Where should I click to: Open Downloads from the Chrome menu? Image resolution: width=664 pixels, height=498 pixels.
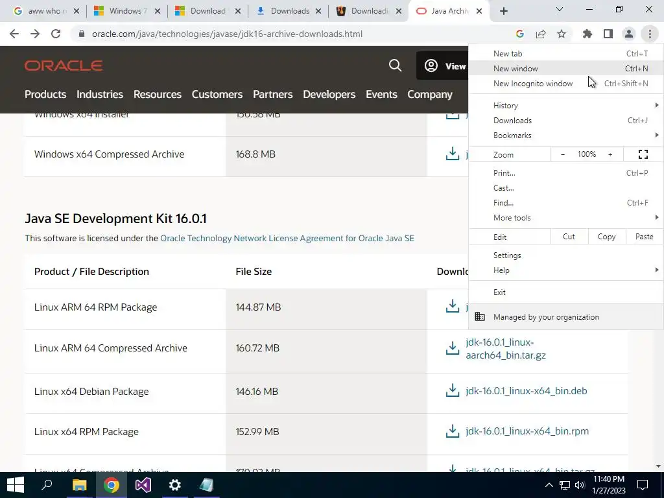(566, 121)
